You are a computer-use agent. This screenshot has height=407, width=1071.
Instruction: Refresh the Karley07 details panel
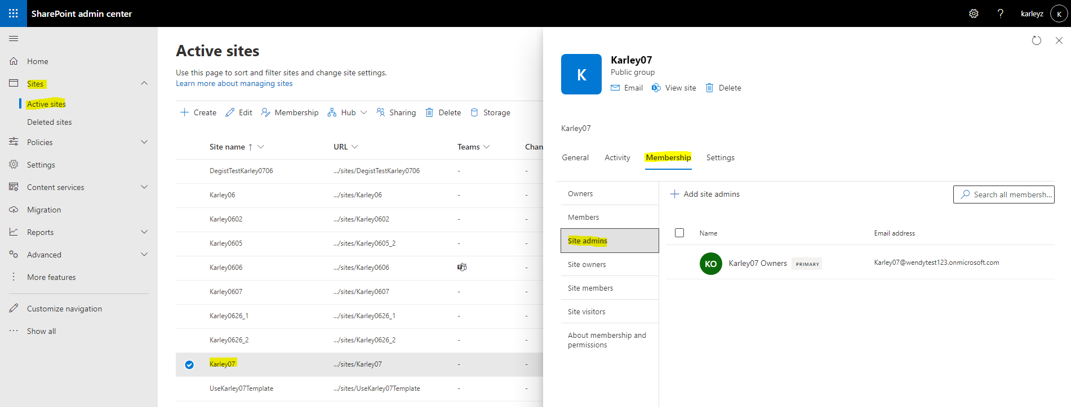tap(1037, 40)
